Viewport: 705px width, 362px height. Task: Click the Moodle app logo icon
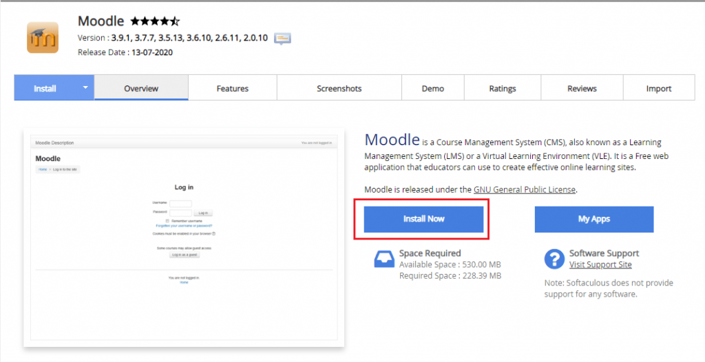click(43, 37)
